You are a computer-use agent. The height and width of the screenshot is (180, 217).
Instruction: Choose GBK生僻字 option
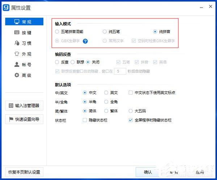coord(57,41)
